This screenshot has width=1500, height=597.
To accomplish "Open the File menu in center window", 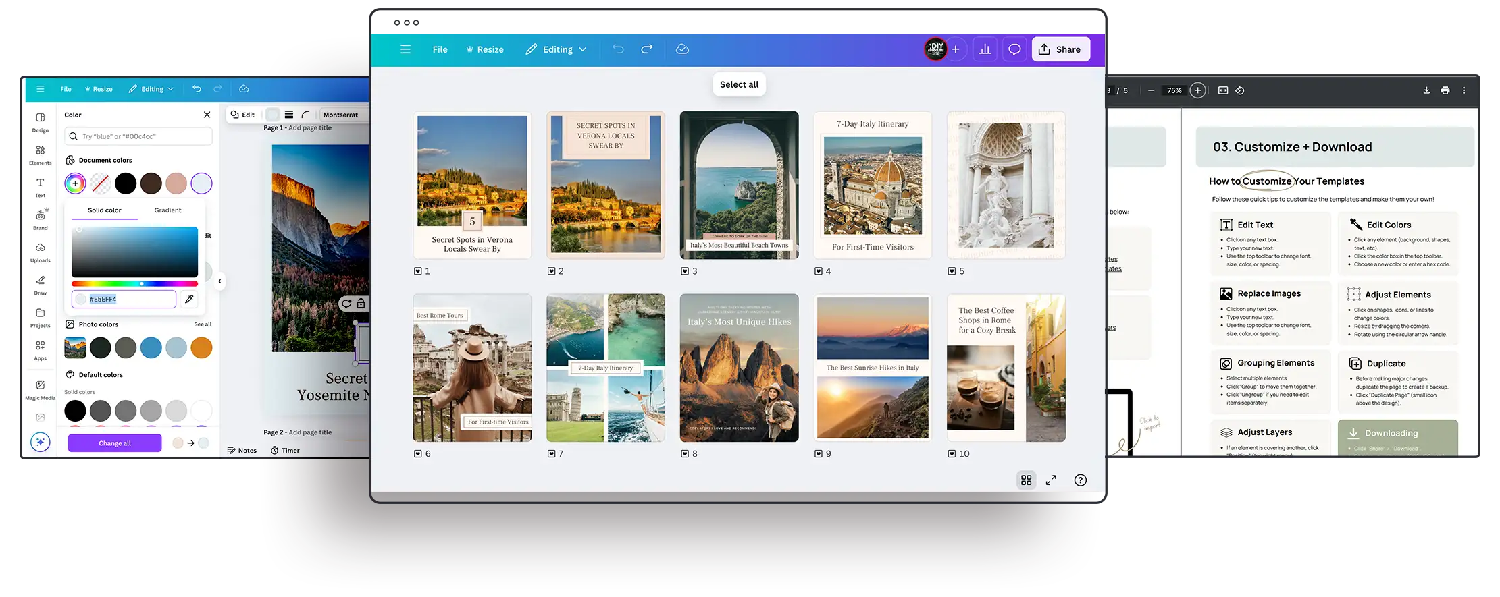I will tap(440, 49).
